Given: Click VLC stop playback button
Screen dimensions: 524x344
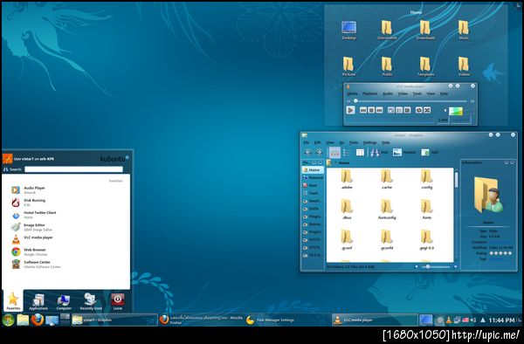Looking at the screenshot, I should point(371,110).
